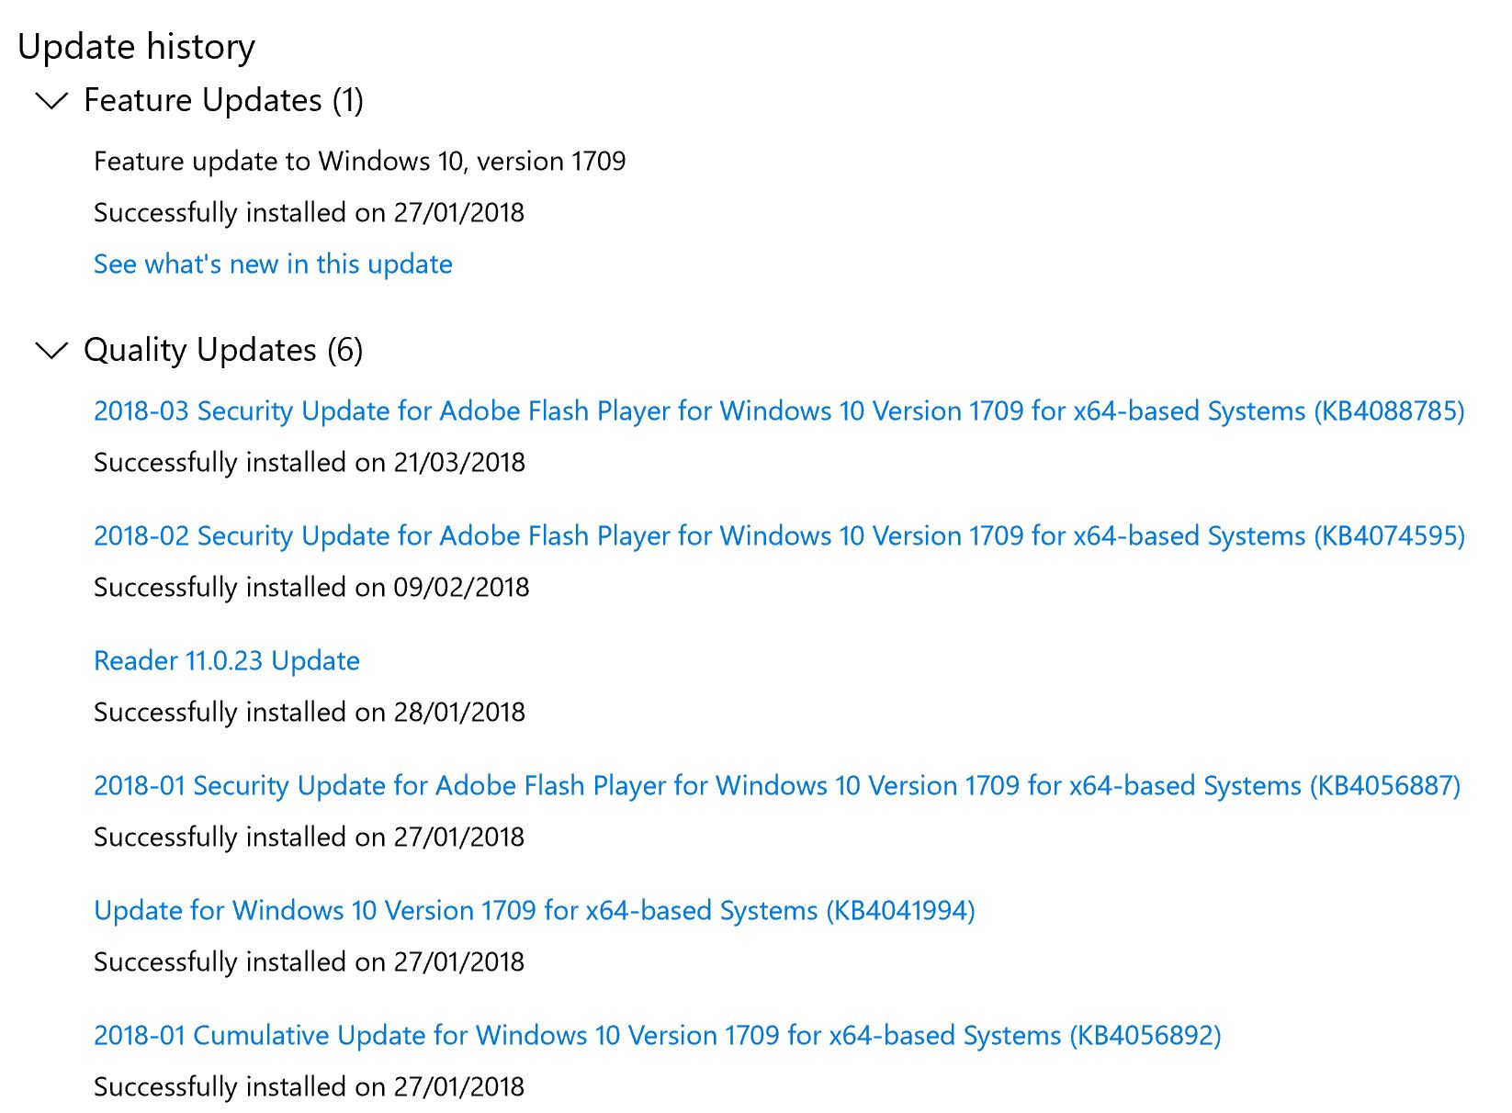Click Feature update to Windows 10 version 1709 text
Image resolution: width=1512 pixels, height=1113 pixels.
[x=359, y=162]
